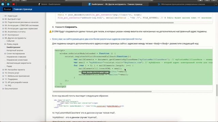Click the sidebar splitter handle
The image size is (218, 122).
tap(46, 67)
